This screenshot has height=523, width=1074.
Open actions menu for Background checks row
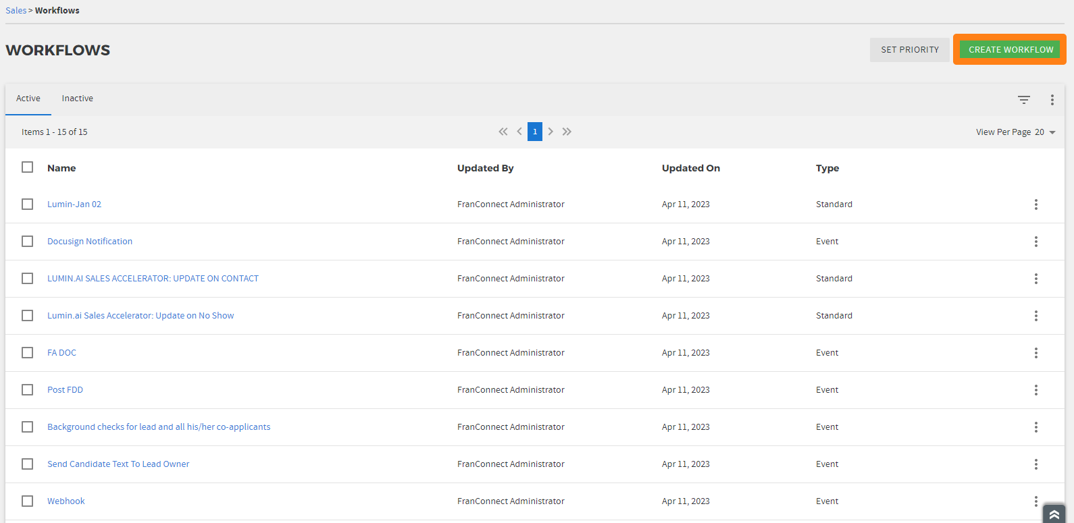[1035, 427]
